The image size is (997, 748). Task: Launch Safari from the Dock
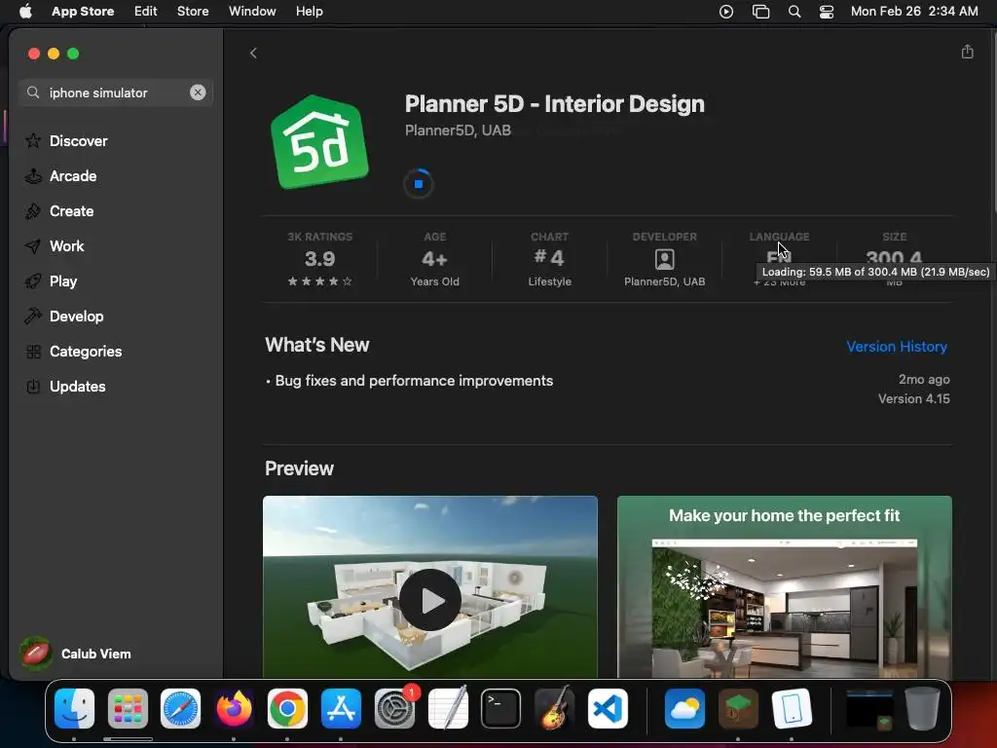click(x=180, y=708)
